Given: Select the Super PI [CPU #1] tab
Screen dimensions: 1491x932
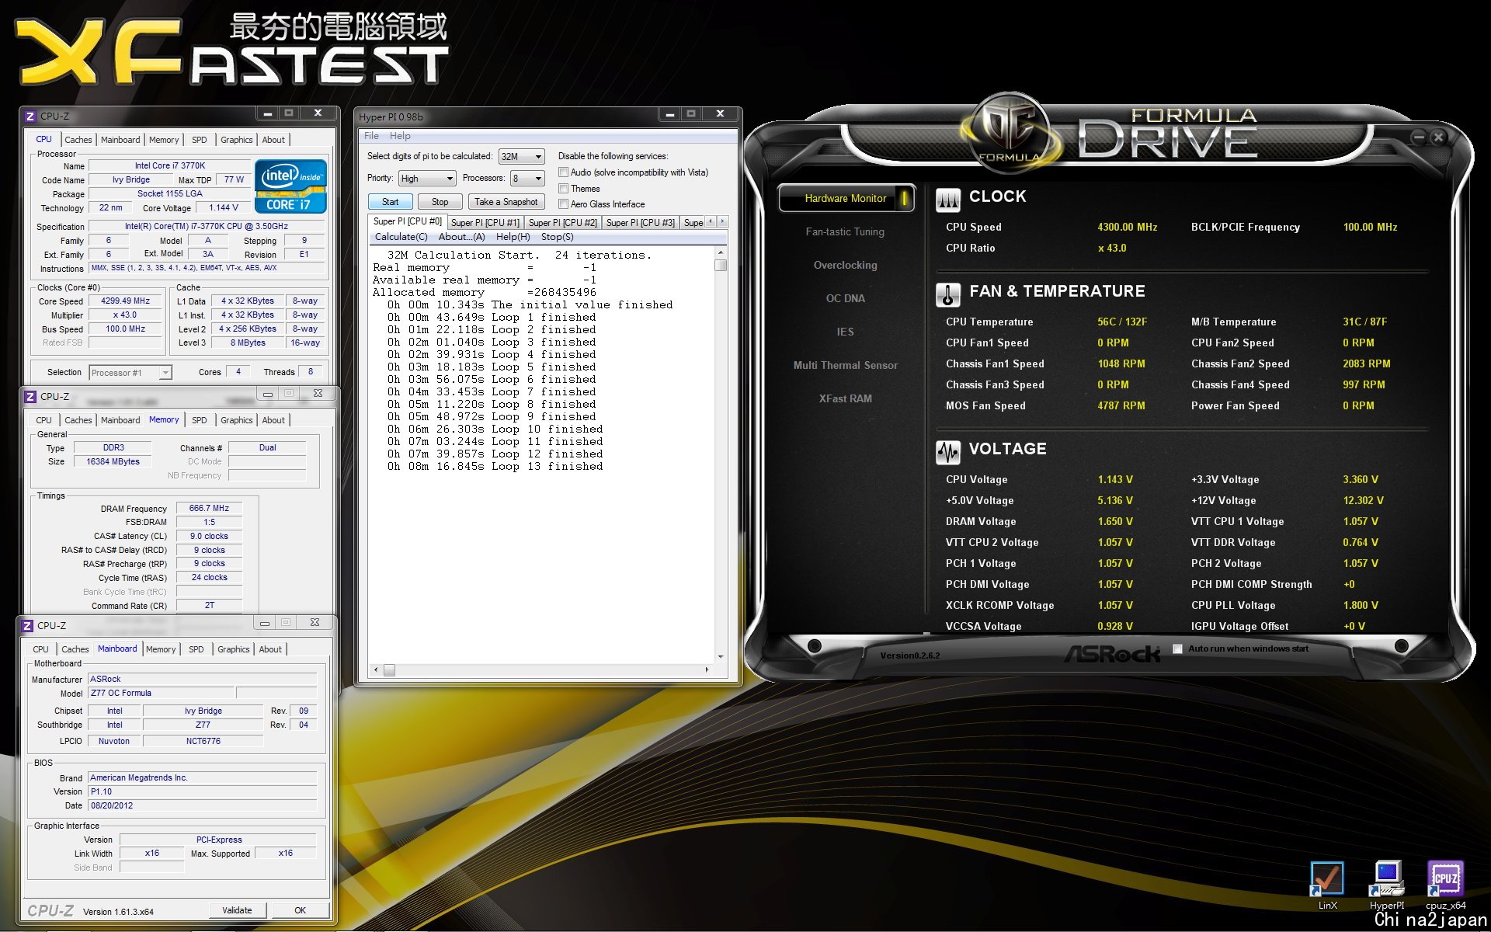Looking at the screenshot, I should tap(485, 223).
